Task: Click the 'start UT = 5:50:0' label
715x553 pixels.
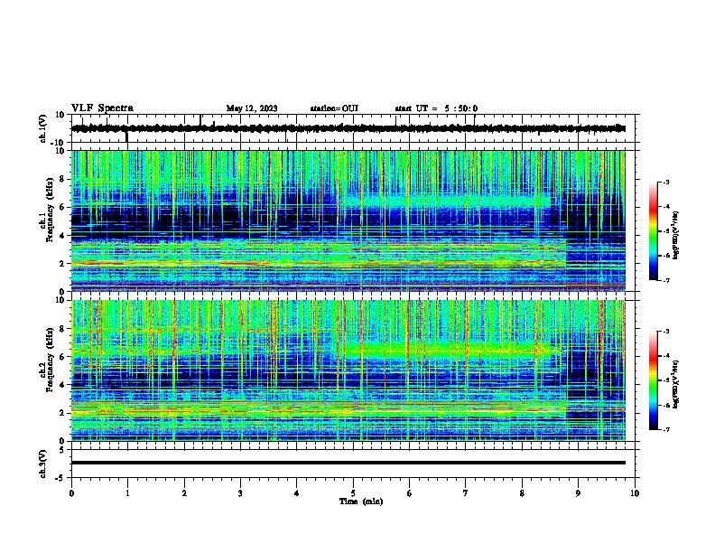Action: [436, 108]
